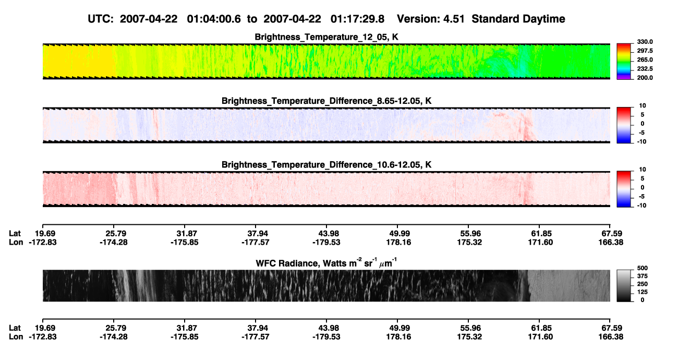Click the Brightness_Temperature_12_05 image strip
678x348 pixels.
326,61
